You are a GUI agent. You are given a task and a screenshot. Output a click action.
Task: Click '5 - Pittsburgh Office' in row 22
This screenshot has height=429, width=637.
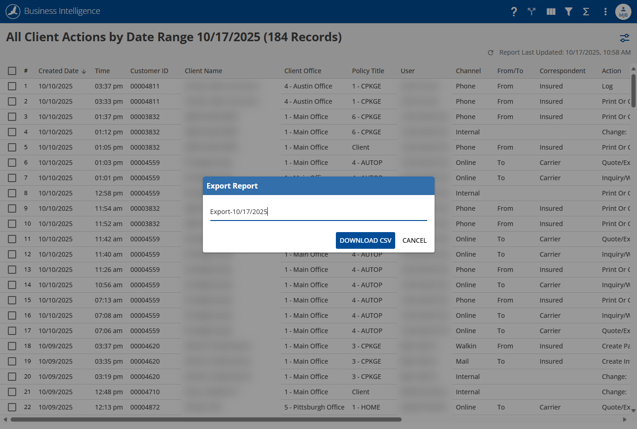pyautogui.click(x=315, y=407)
